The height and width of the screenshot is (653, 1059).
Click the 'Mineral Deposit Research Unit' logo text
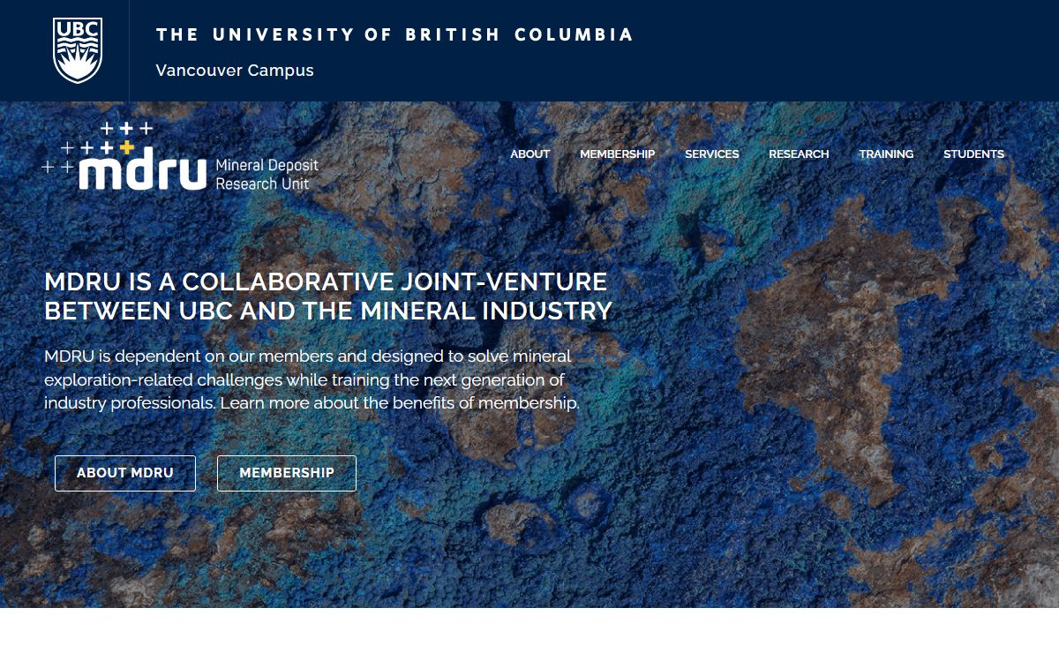pyautogui.click(x=267, y=175)
